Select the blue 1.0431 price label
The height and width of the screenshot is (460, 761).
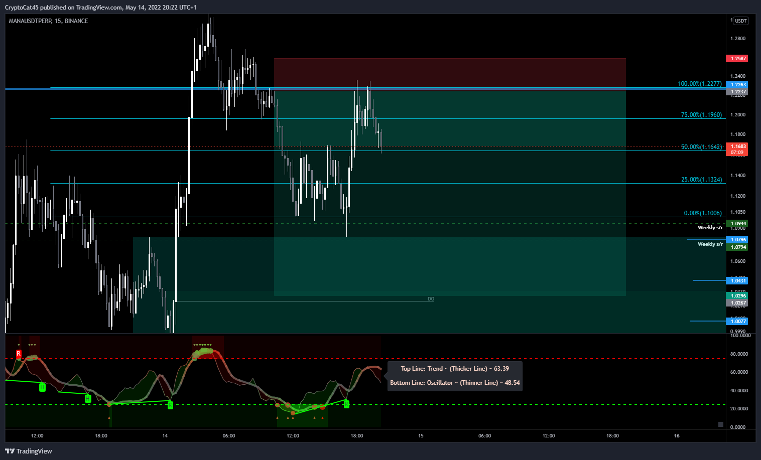(737, 281)
